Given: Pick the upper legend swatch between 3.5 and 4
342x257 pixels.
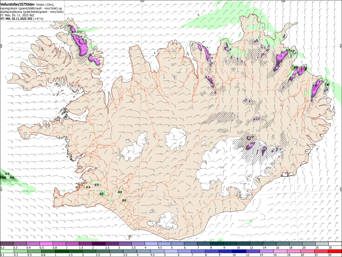Looking at the screenshot, I should click(138, 244).
